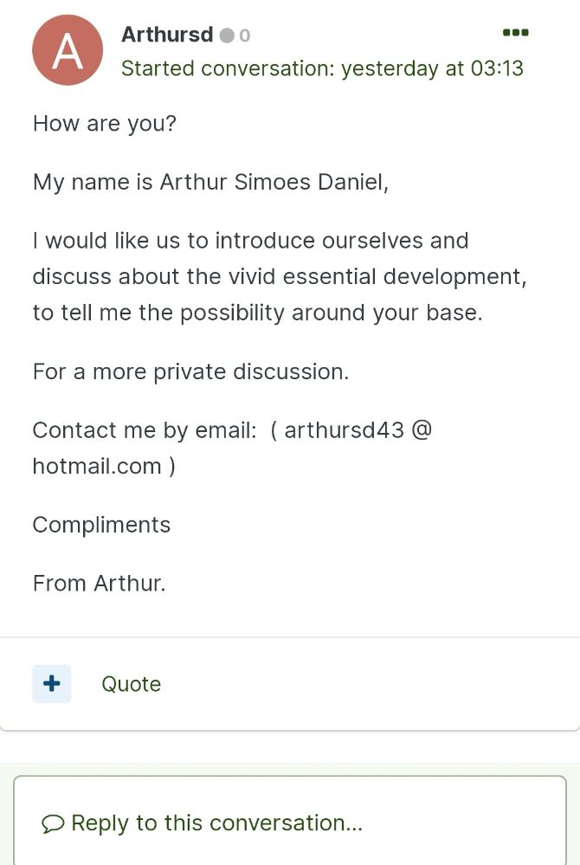Click the 'Started conversation' timestamp

coord(322,68)
